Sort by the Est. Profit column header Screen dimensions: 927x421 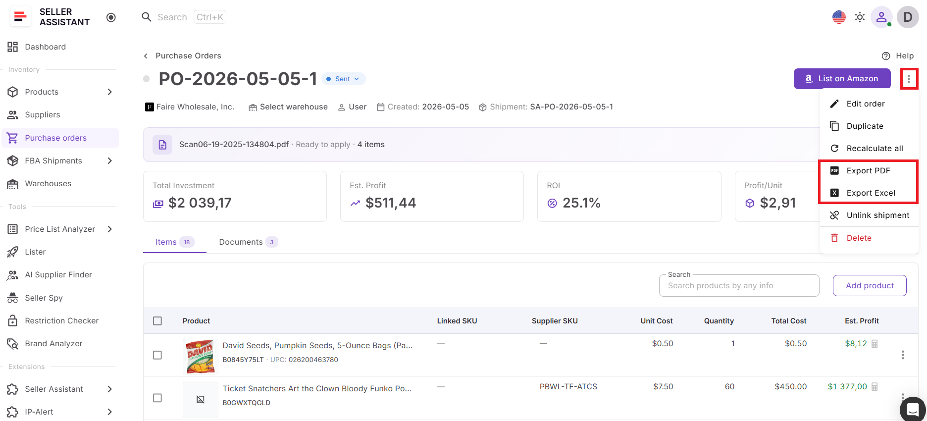(x=862, y=321)
